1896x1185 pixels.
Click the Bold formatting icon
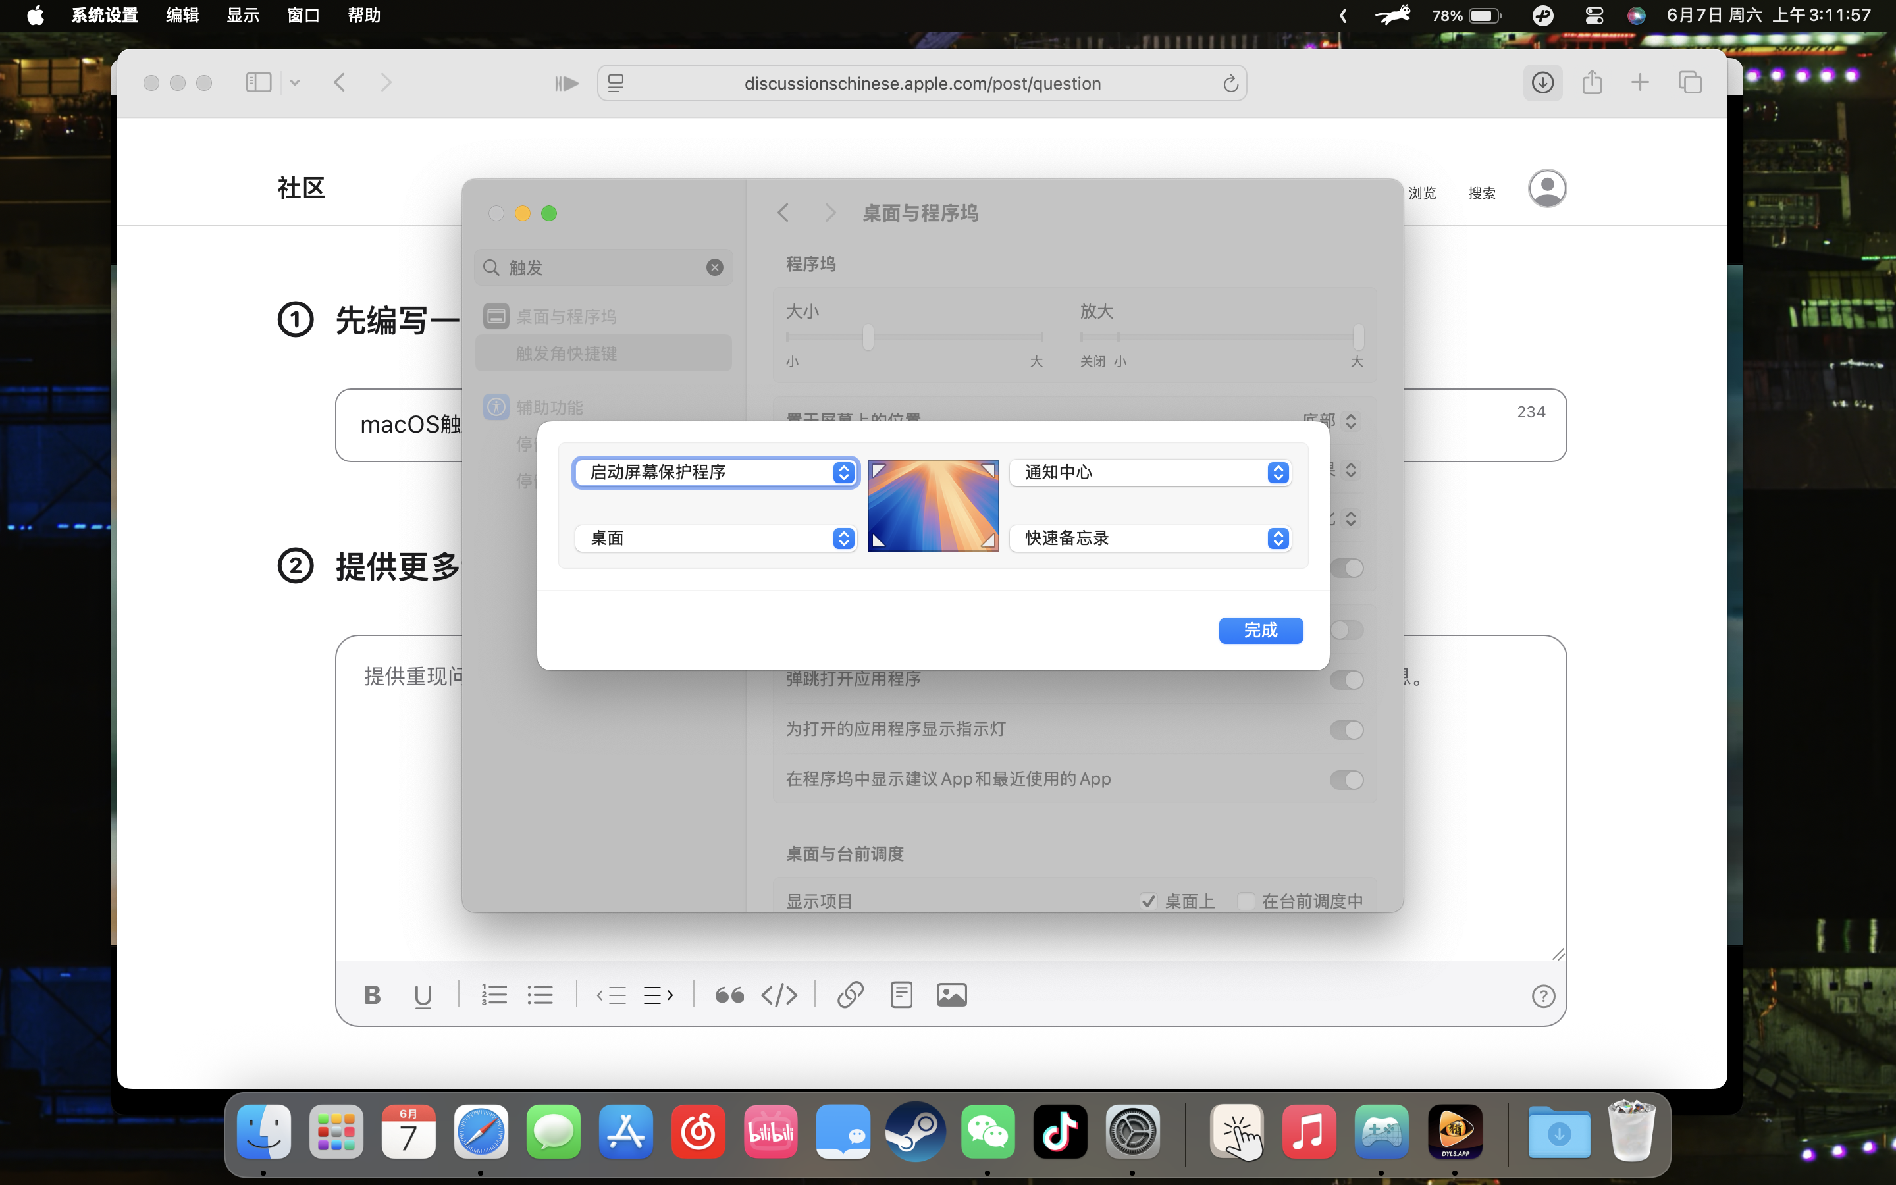[x=372, y=995]
